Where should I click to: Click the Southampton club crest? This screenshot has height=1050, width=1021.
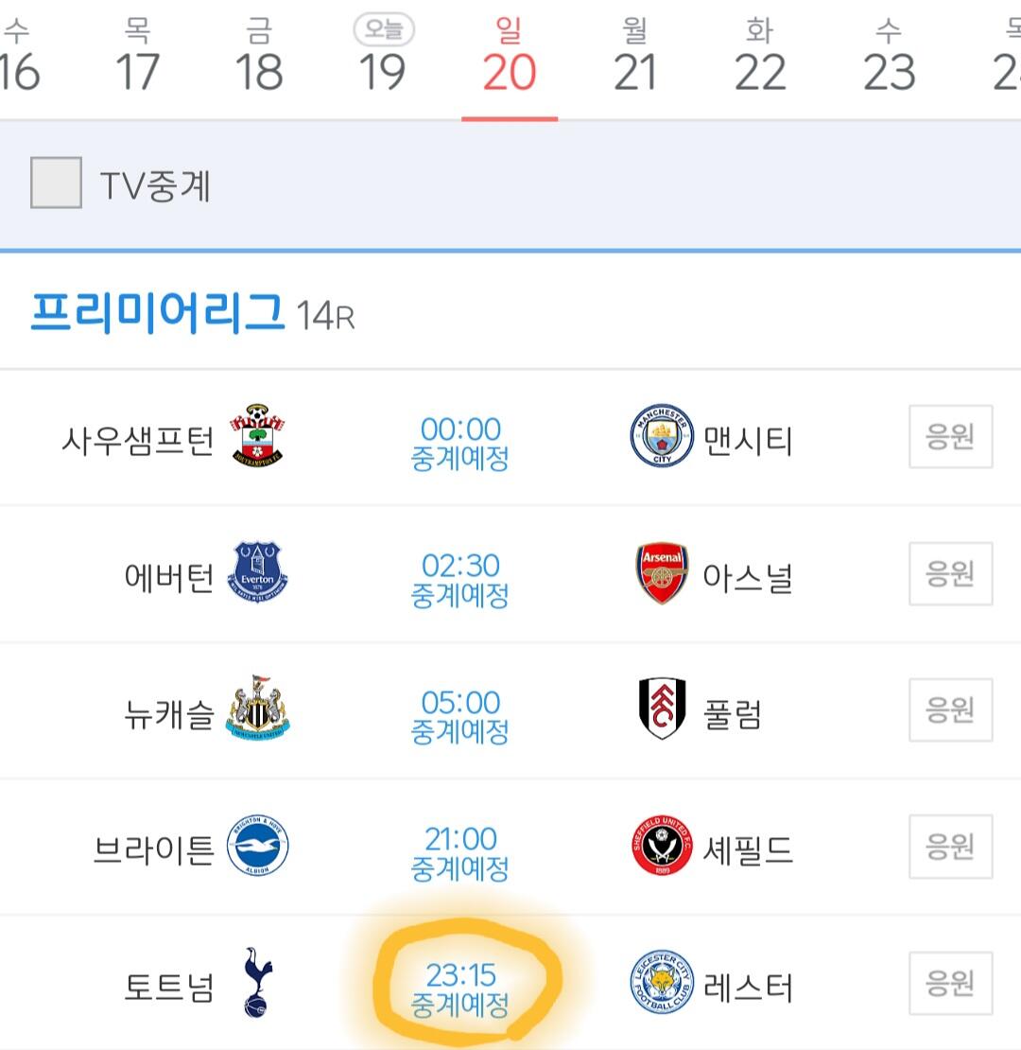pyautogui.click(x=257, y=435)
